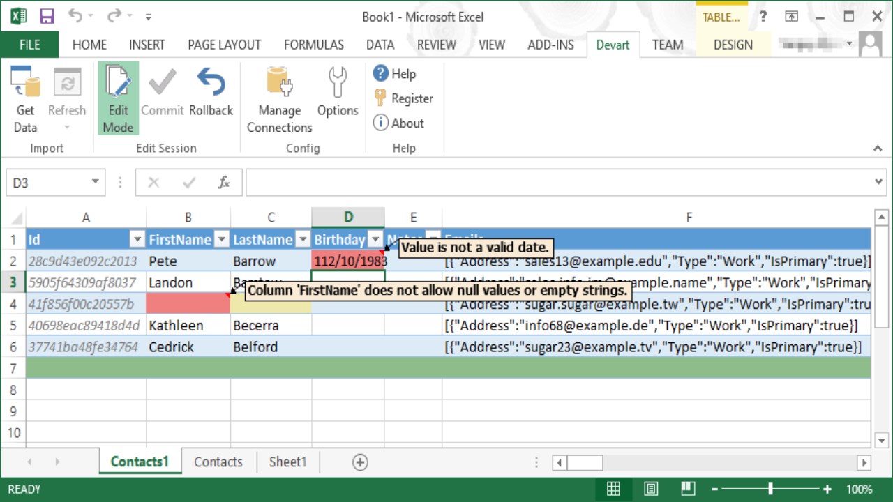Expand Customize Quick Access Toolbar arrow
The image size is (893, 502).
148,17
